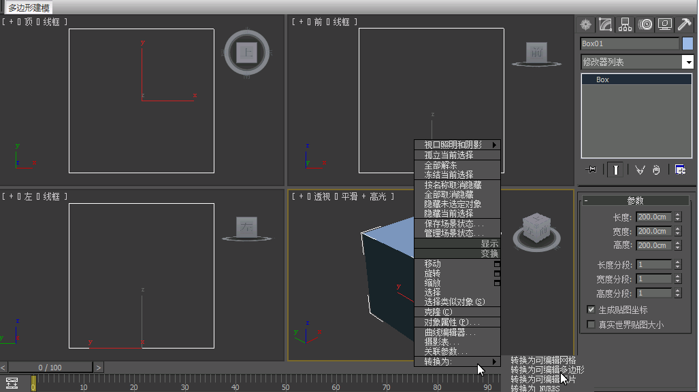Open the 前 view name menu
The image size is (699, 392).
(x=318, y=22)
